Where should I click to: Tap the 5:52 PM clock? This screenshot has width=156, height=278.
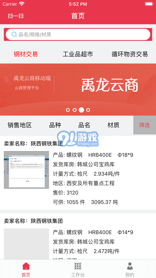click(78, 4)
